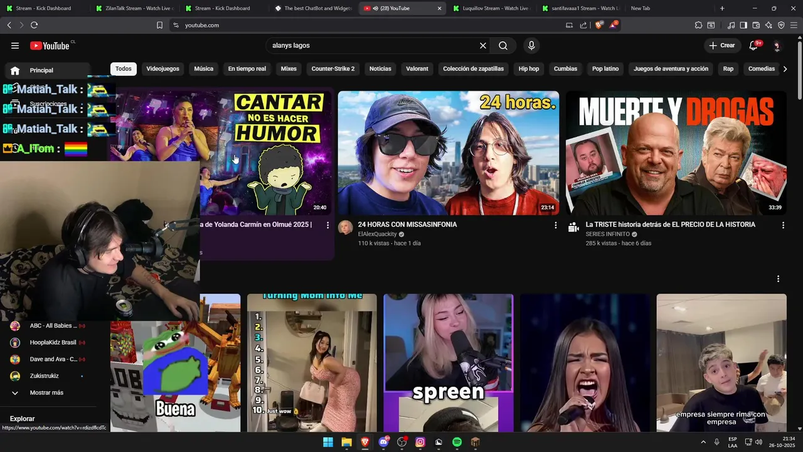Select the Pop latino chip
The height and width of the screenshot is (452, 803).
(x=605, y=69)
